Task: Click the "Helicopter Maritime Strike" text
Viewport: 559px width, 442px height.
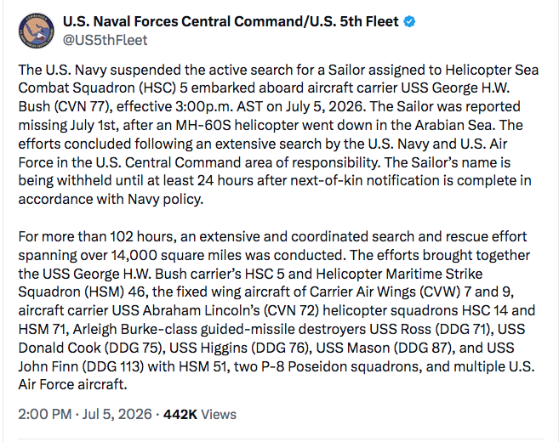Action: pyautogui.click(x=399, y=274)
